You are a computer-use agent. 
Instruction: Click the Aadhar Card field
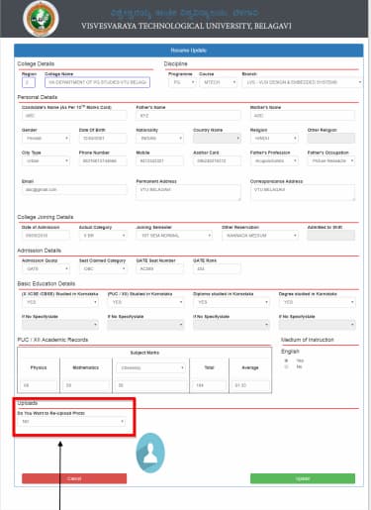coord(217,160)
